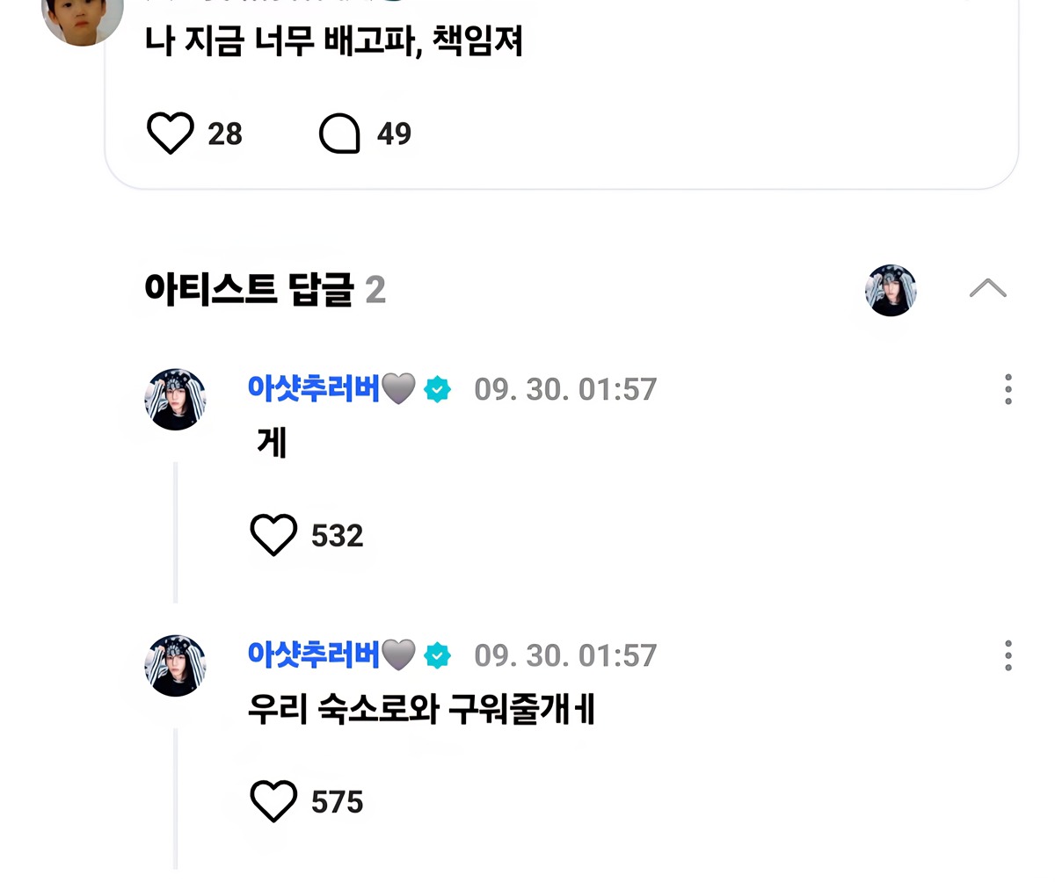This screenshot has height=882, width=1055.
Task: Tap 아샷추러버 username on first reply
Action: click(x=313, y=388)
